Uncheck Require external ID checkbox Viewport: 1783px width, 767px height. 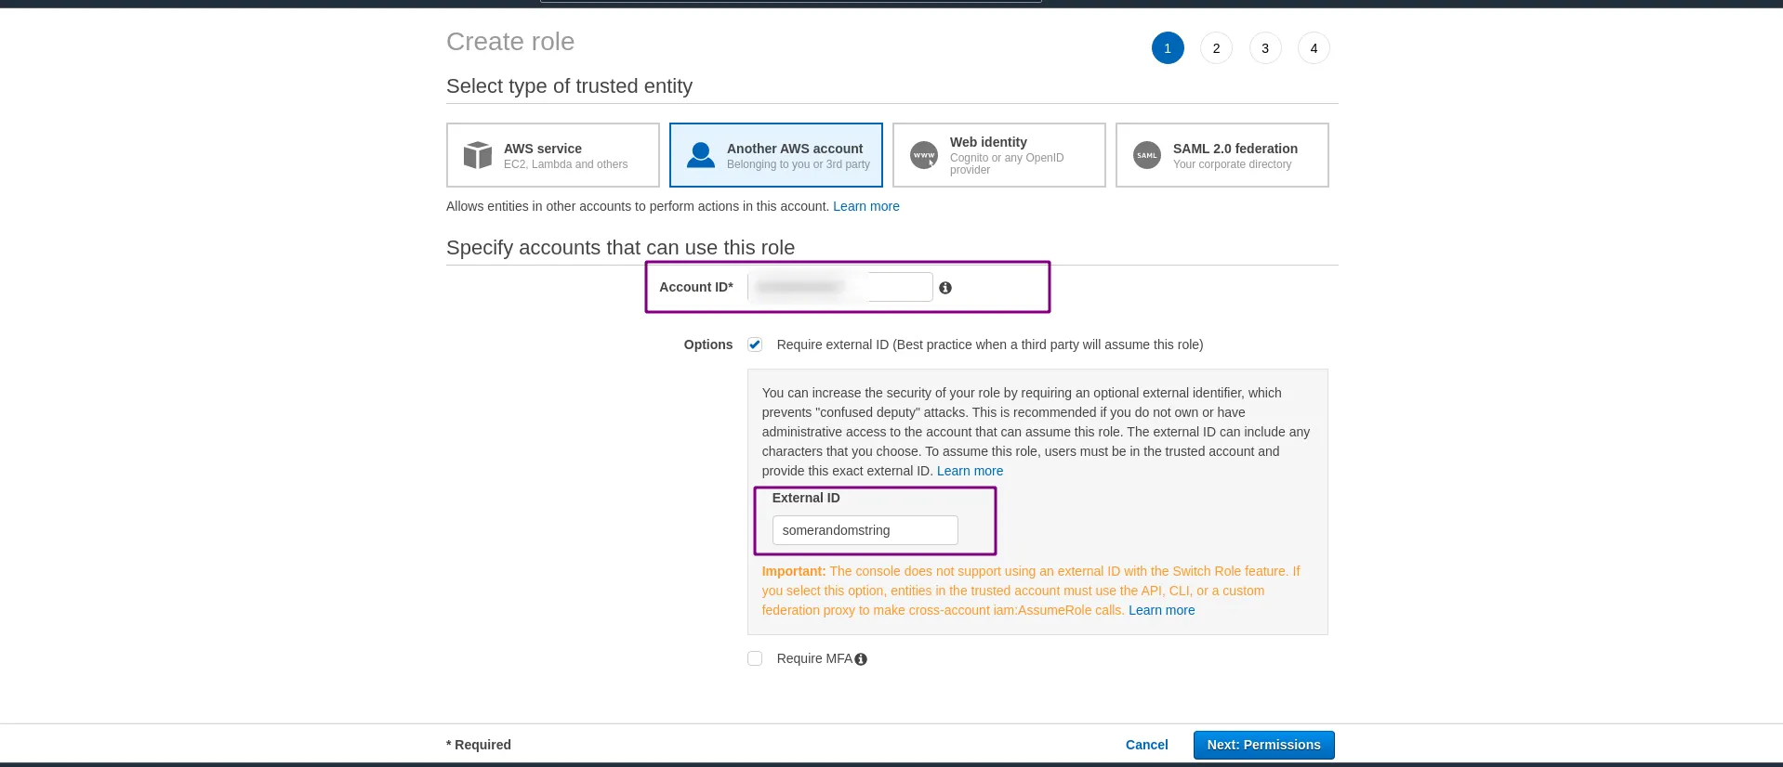pos(755,344)
